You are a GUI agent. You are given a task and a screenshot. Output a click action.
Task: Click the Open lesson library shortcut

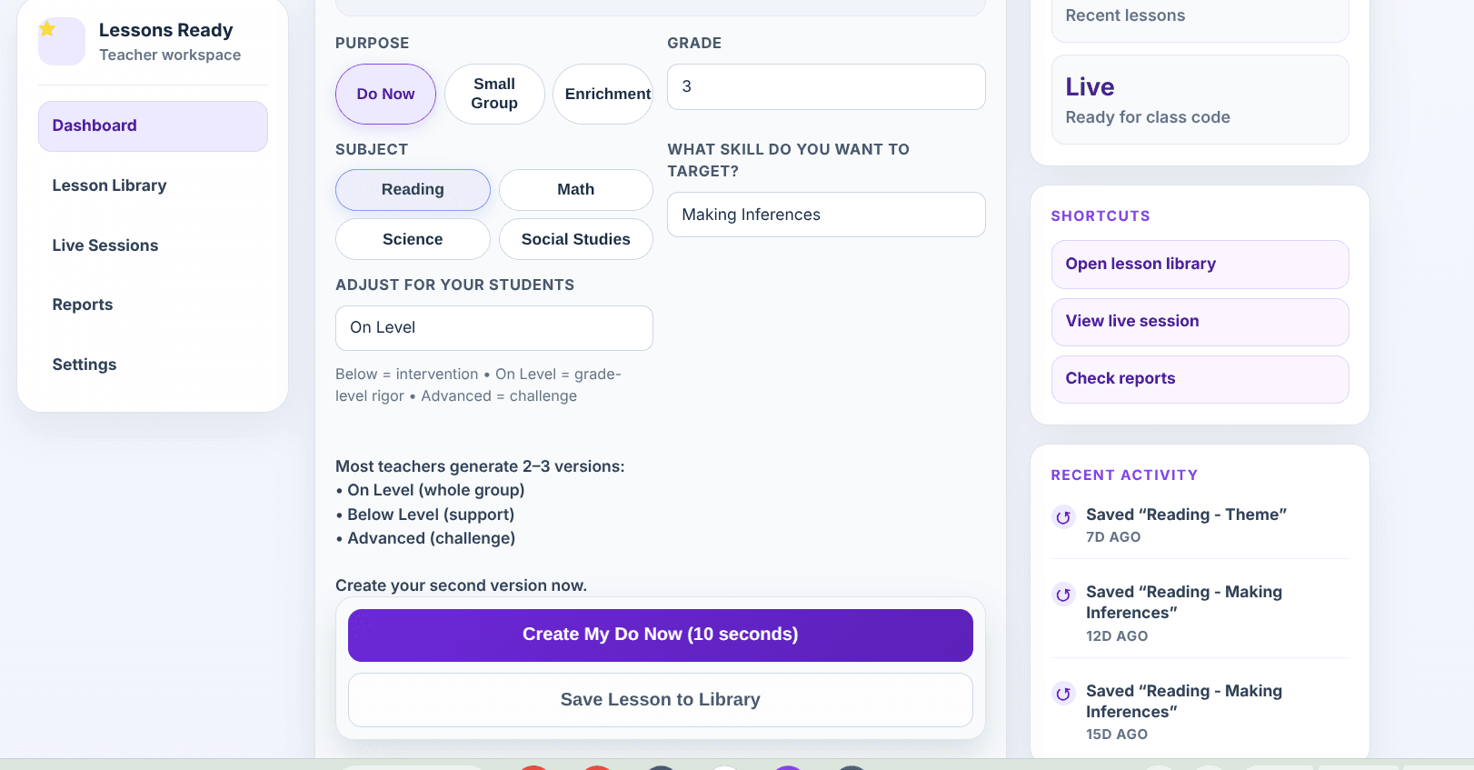[x=1200, y=264]
